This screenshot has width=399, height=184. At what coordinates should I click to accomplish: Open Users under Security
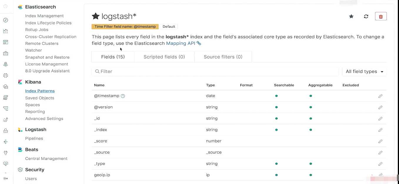pos(31,178)
